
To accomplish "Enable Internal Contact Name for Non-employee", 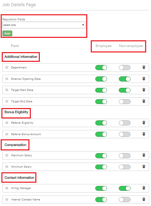I will tap(125, 200).
